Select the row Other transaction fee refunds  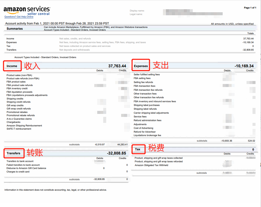coord(149,98)
